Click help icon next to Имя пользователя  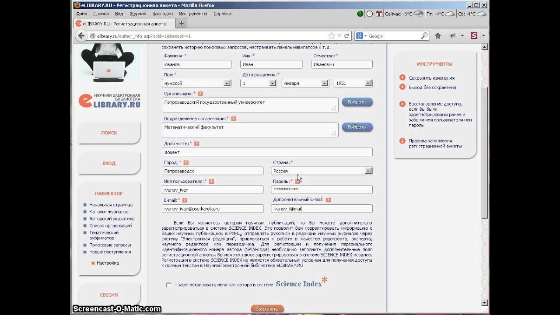coord(211,182)
